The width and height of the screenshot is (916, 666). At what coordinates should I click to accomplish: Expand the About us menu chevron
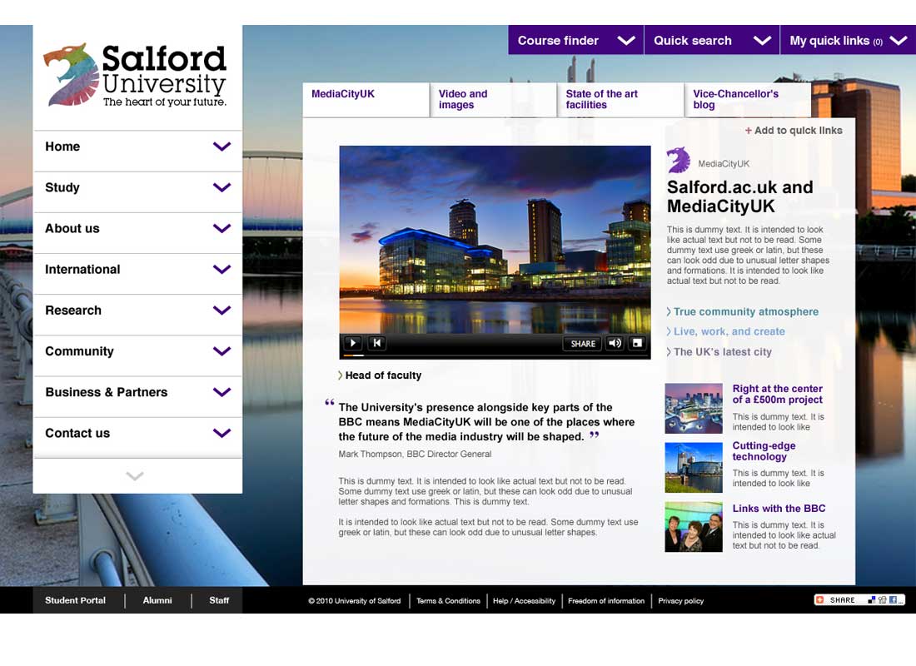point(222,228)
